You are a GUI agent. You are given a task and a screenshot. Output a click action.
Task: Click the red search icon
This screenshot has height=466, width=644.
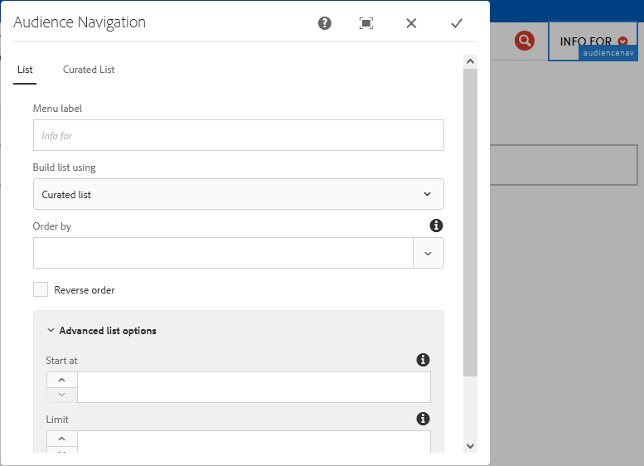click(524, 41)
